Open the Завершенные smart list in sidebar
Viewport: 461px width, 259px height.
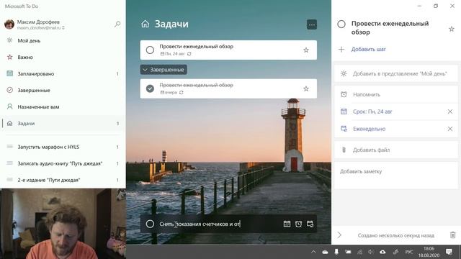[63, 90]
